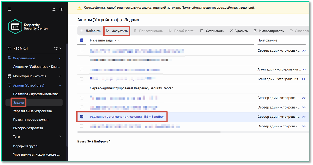Viewport: 313px width, 165px height.
Task: Click the pause icon of Приостановить
Action: [135, 31]
